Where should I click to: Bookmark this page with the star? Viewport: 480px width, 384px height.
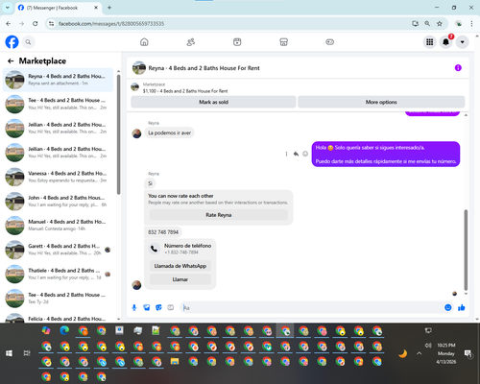[x=440, y=23]
